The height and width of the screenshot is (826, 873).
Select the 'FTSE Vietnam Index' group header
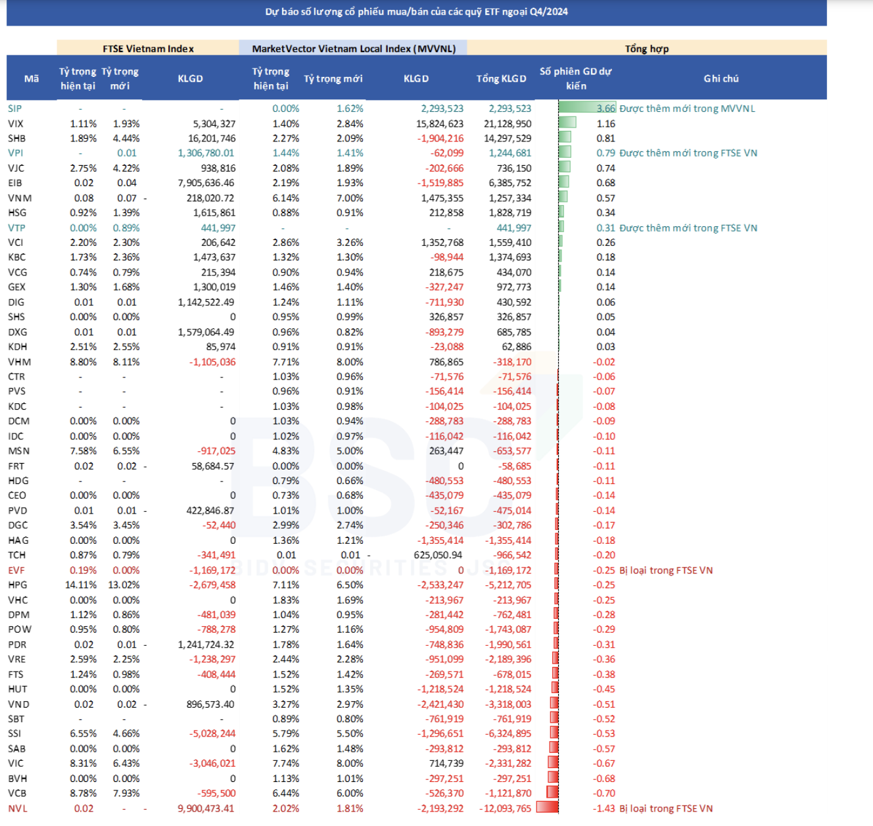(x=148, y=49)
